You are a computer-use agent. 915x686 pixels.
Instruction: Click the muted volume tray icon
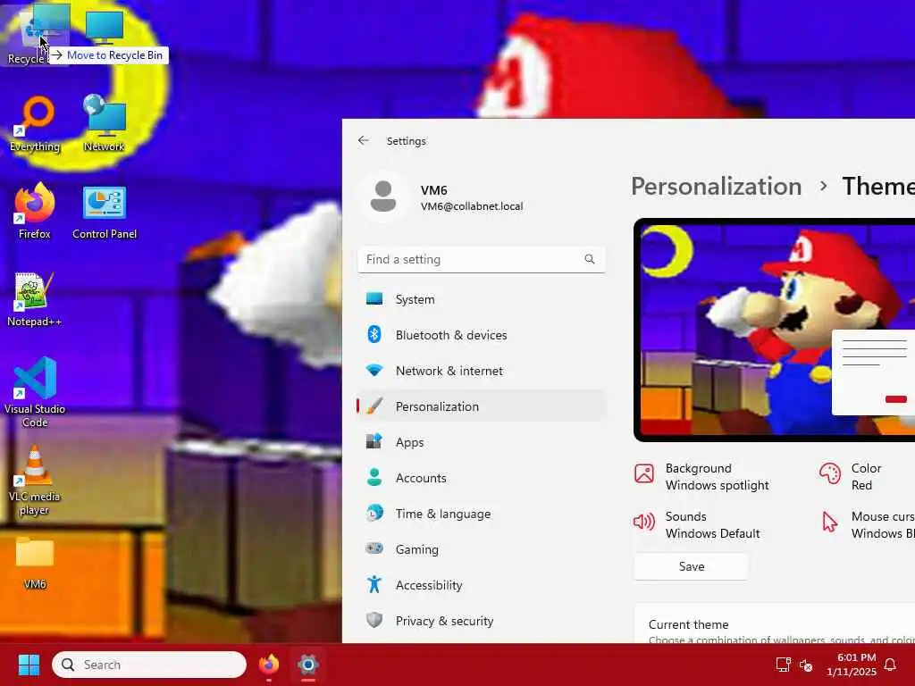coord(806,665)
